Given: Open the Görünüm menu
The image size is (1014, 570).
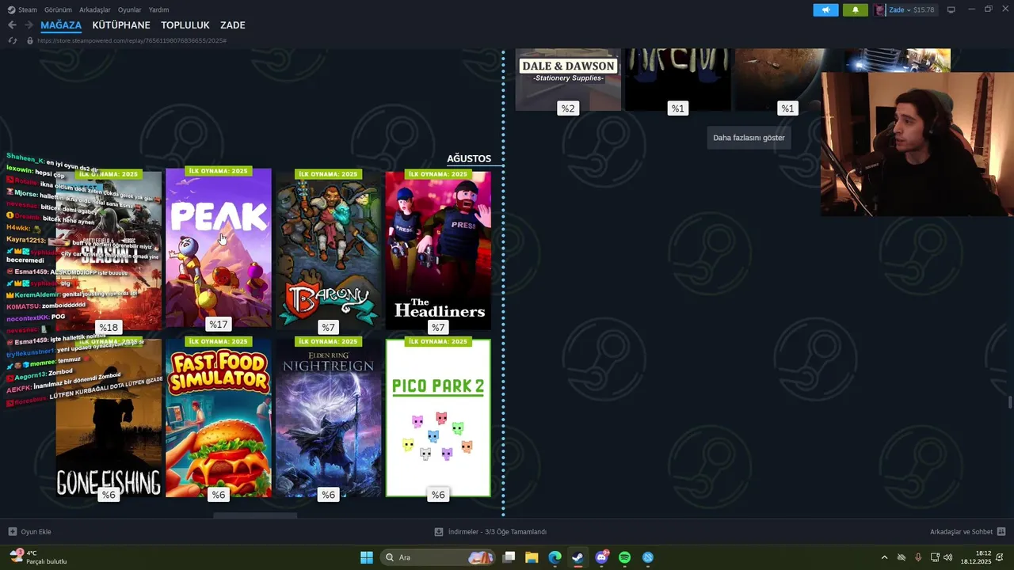Looking at the screenshot, I should 58,9.
